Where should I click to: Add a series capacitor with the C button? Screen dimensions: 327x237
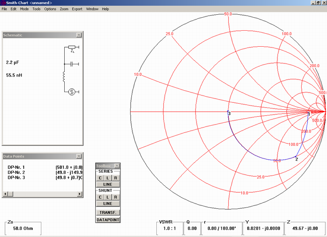[x=100, y=178]
